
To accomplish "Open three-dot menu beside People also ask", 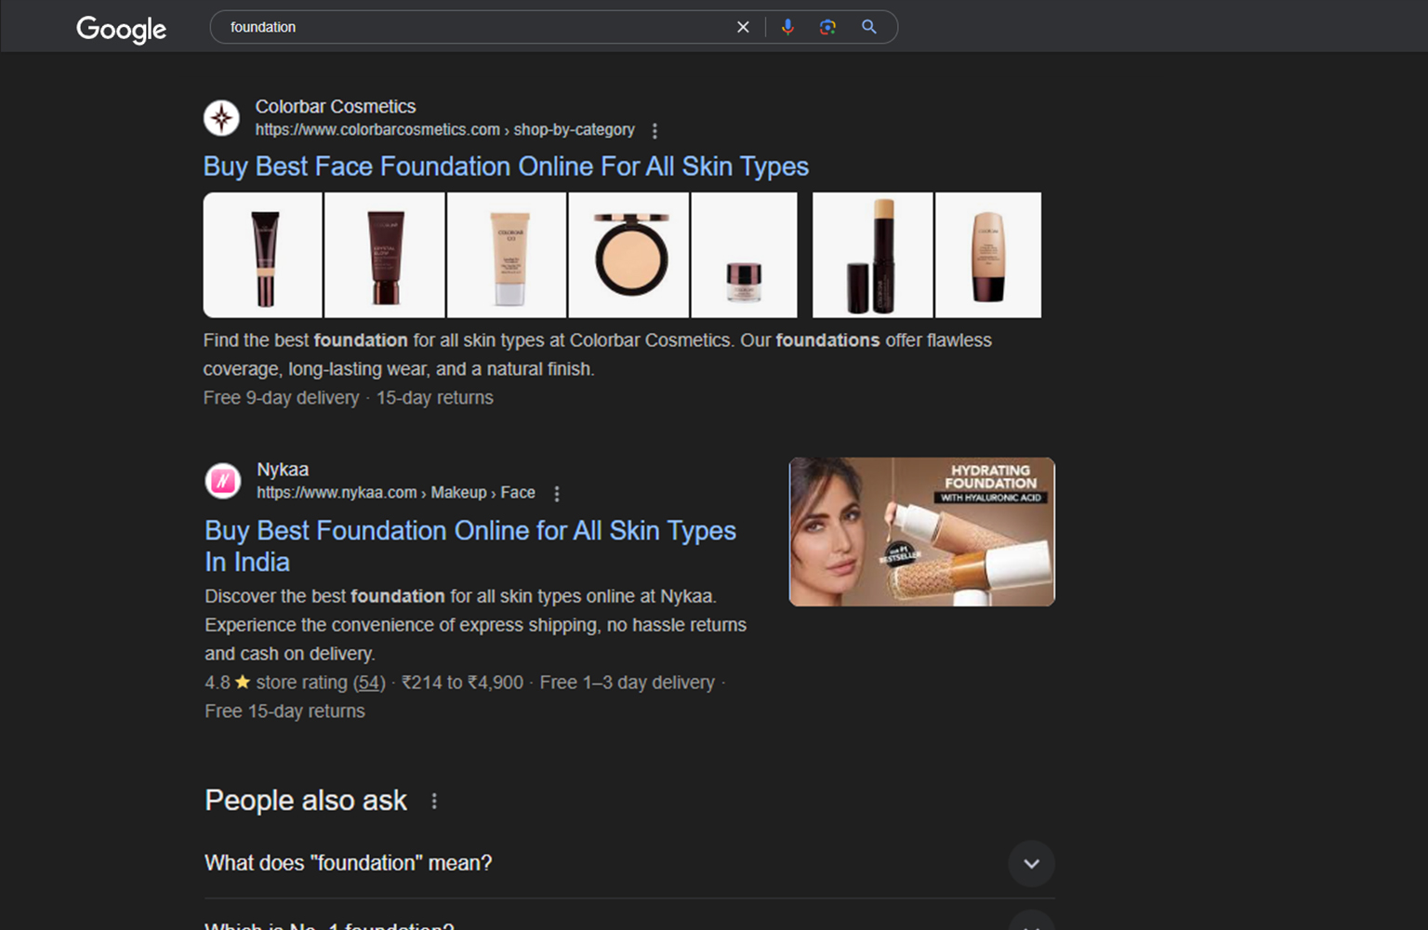I will [434, 801].
